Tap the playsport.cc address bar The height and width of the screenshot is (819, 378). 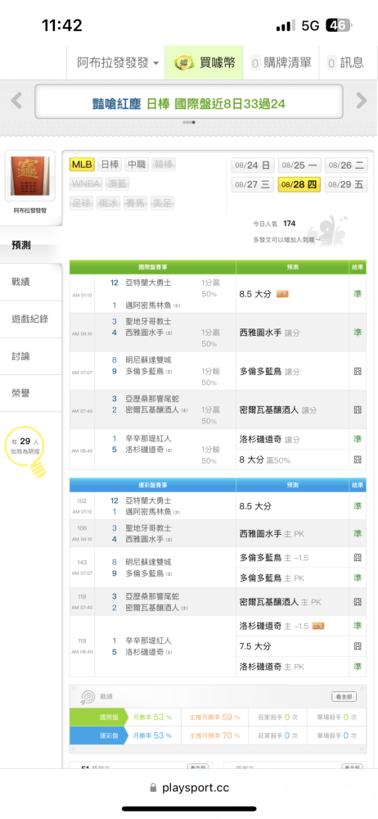point(189,788)
